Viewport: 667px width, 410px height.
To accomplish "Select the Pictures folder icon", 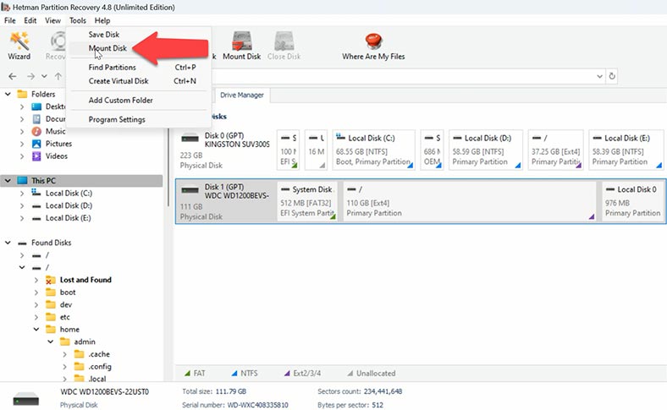I will (36, 144).
